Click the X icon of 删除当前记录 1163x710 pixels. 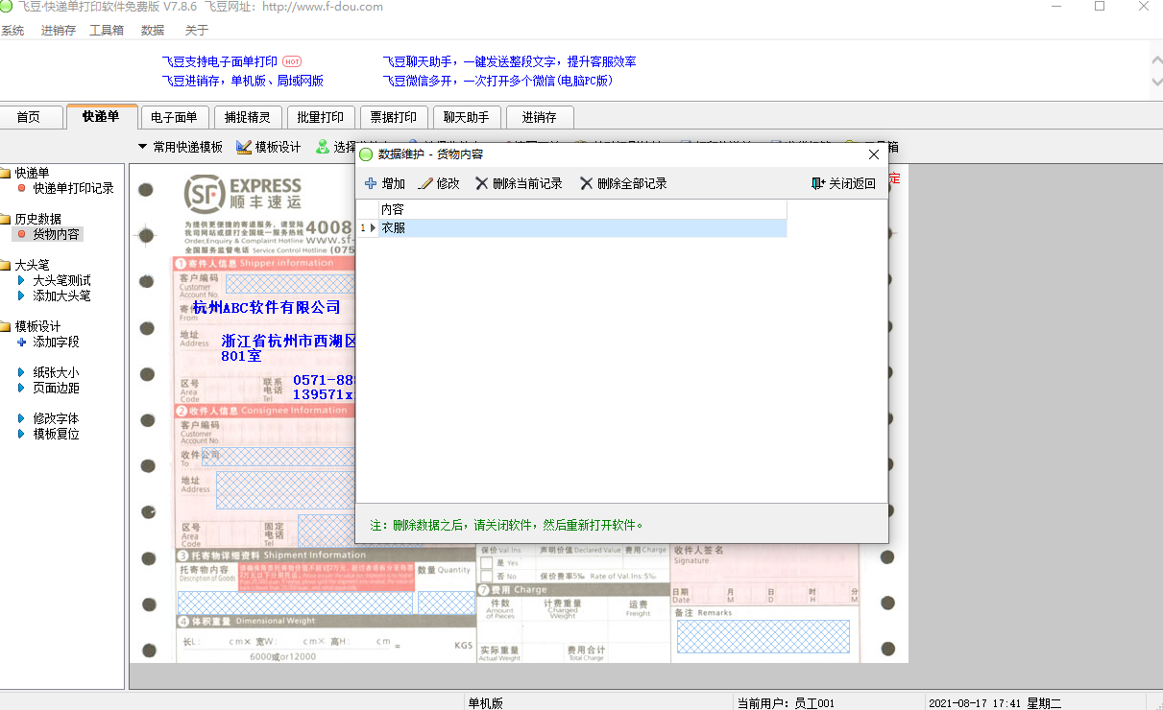482,183
